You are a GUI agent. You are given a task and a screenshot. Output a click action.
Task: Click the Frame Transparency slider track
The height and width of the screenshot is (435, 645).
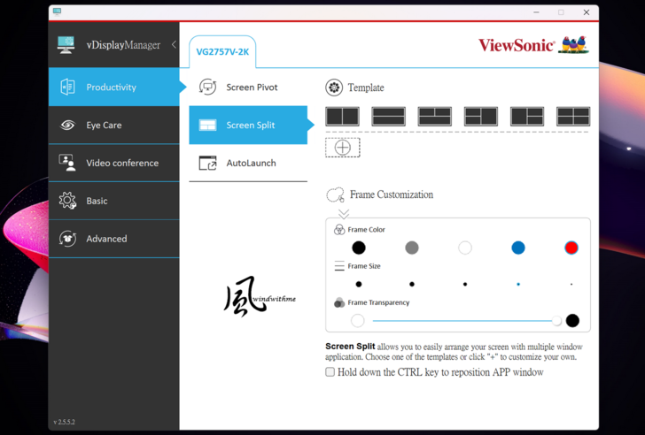tap(464, 321)
